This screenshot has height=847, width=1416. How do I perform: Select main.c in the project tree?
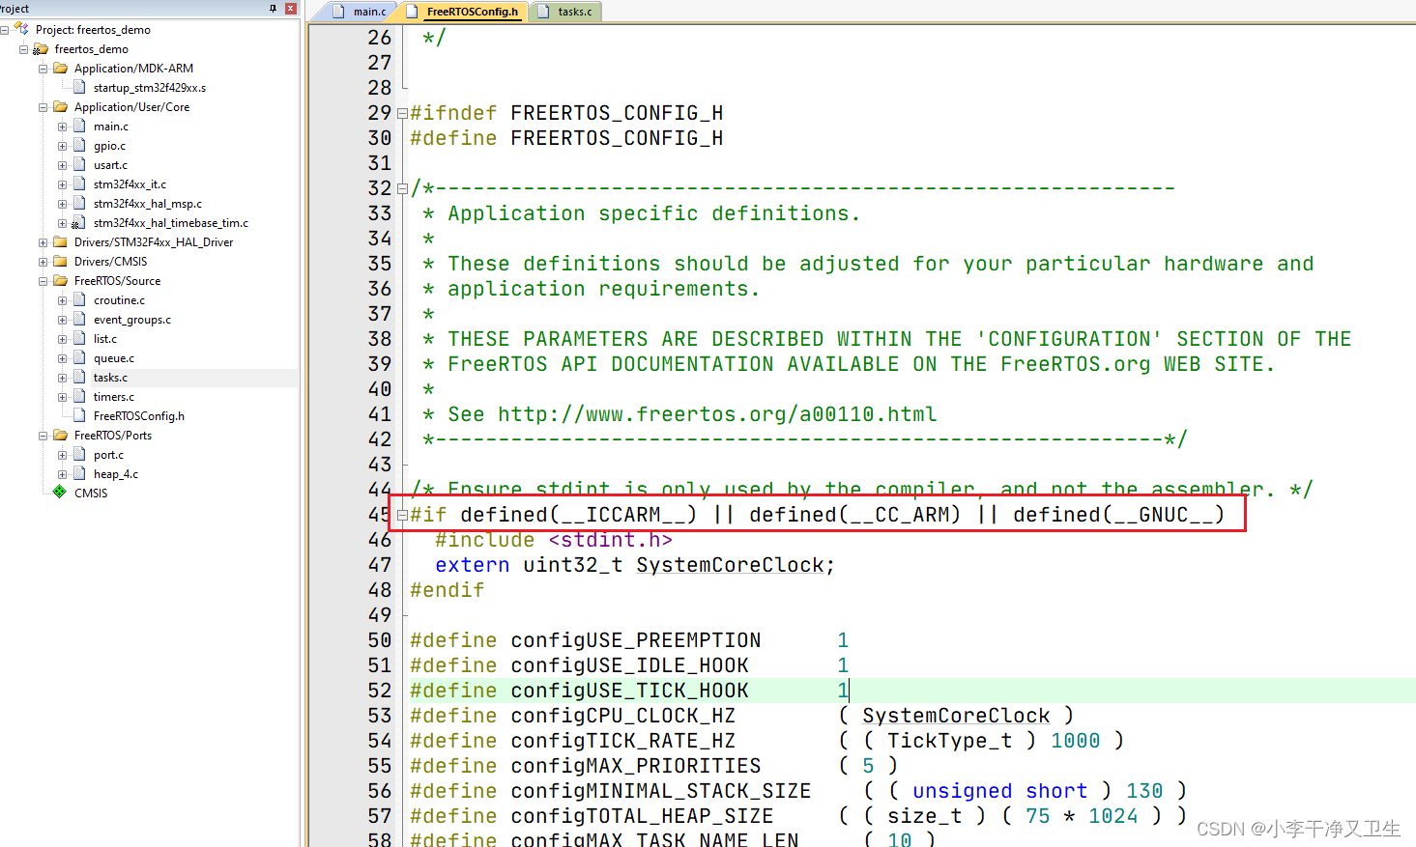click(110, 127)
